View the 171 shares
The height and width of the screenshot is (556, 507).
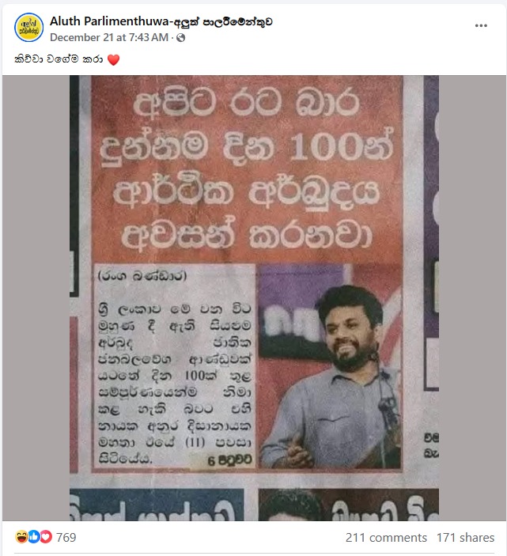465,538
